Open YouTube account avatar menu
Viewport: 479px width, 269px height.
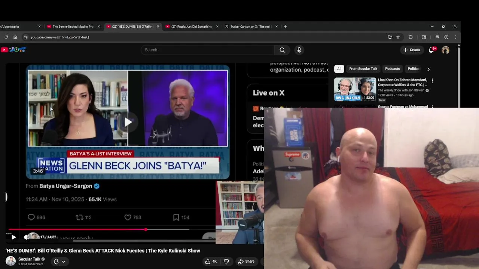[x=445, y=50]
